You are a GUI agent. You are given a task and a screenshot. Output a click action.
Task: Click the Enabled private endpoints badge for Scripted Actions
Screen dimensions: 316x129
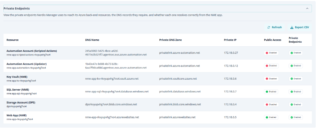coord(296,53)
